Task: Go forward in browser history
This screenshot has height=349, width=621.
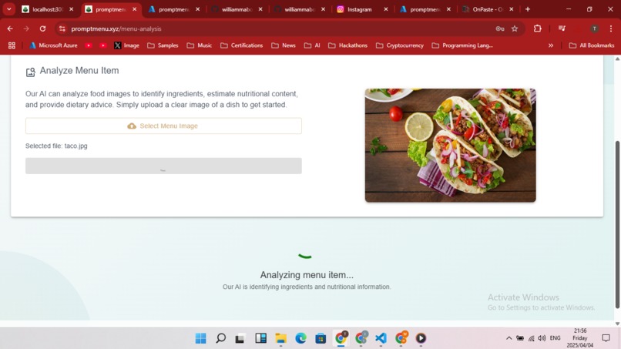Action: click(x=26, y=29)
